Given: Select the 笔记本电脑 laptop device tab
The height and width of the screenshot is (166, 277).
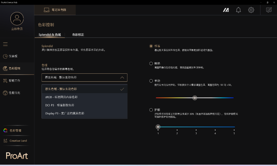Looking at the screenshot, I should [x=55, y=10].
